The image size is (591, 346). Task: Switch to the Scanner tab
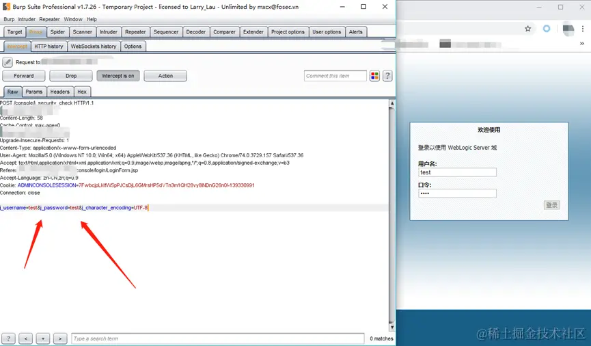pos(83,32)
